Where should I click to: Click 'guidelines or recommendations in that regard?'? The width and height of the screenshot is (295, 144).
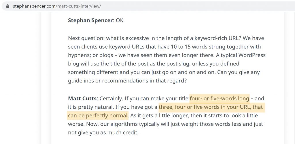point(127,81)
